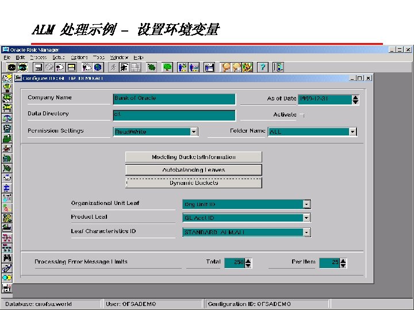The height and width of the screenshot is (310, 414).
Task: Click the As of Date value field
Action: click(325, 99)
